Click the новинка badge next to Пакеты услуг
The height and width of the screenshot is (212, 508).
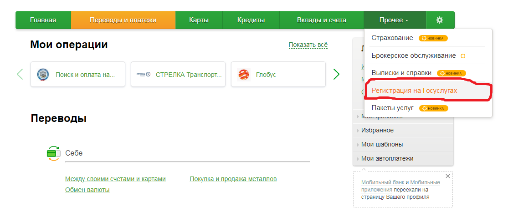(434, 108)
